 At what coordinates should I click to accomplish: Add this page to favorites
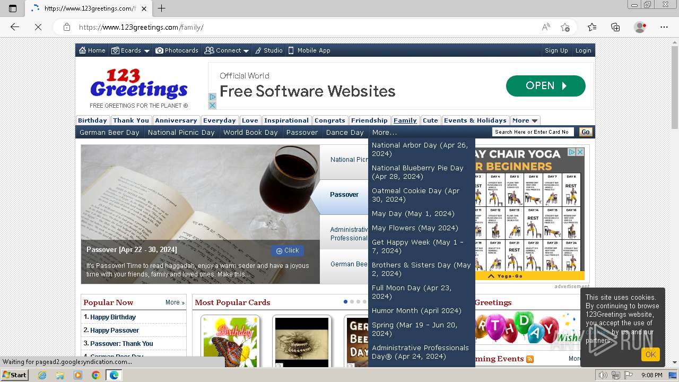(565, 27)
